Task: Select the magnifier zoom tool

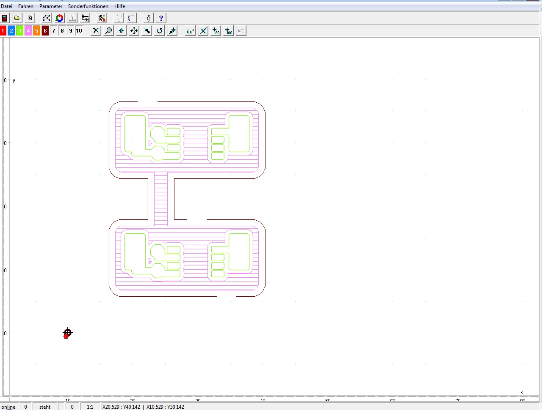Action: [109, 31]
